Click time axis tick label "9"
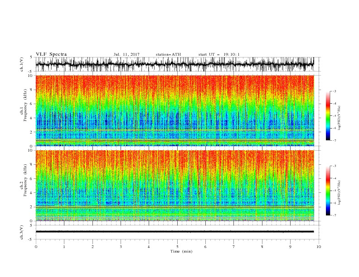The image size is (359, 277). pos(290,247)
